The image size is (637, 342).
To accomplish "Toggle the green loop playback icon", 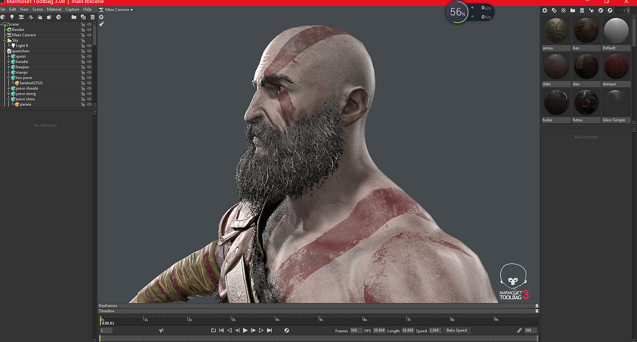I will (x=213, y=331).
